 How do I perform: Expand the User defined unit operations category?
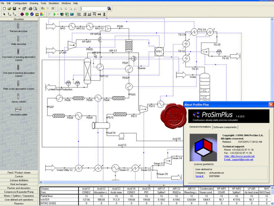pyautogui.click(x=19, y=200)
